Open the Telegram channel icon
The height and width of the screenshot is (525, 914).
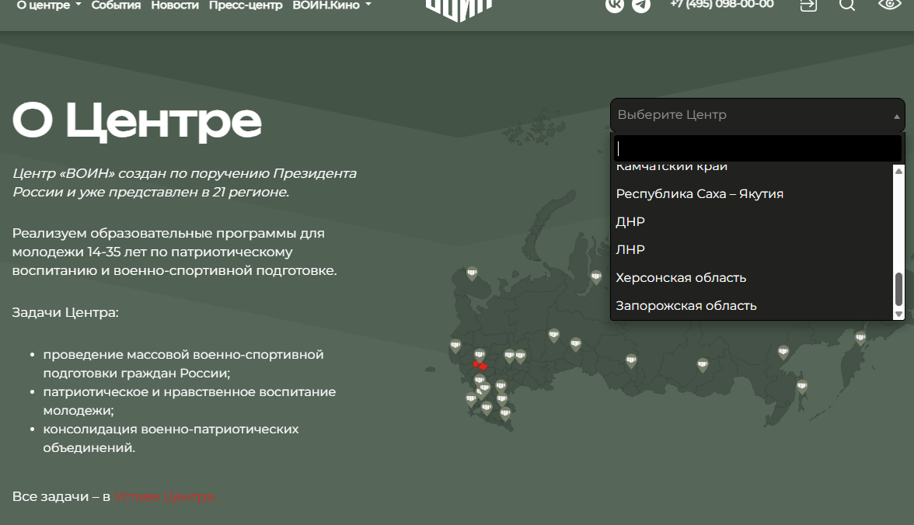tap(641, 5)
